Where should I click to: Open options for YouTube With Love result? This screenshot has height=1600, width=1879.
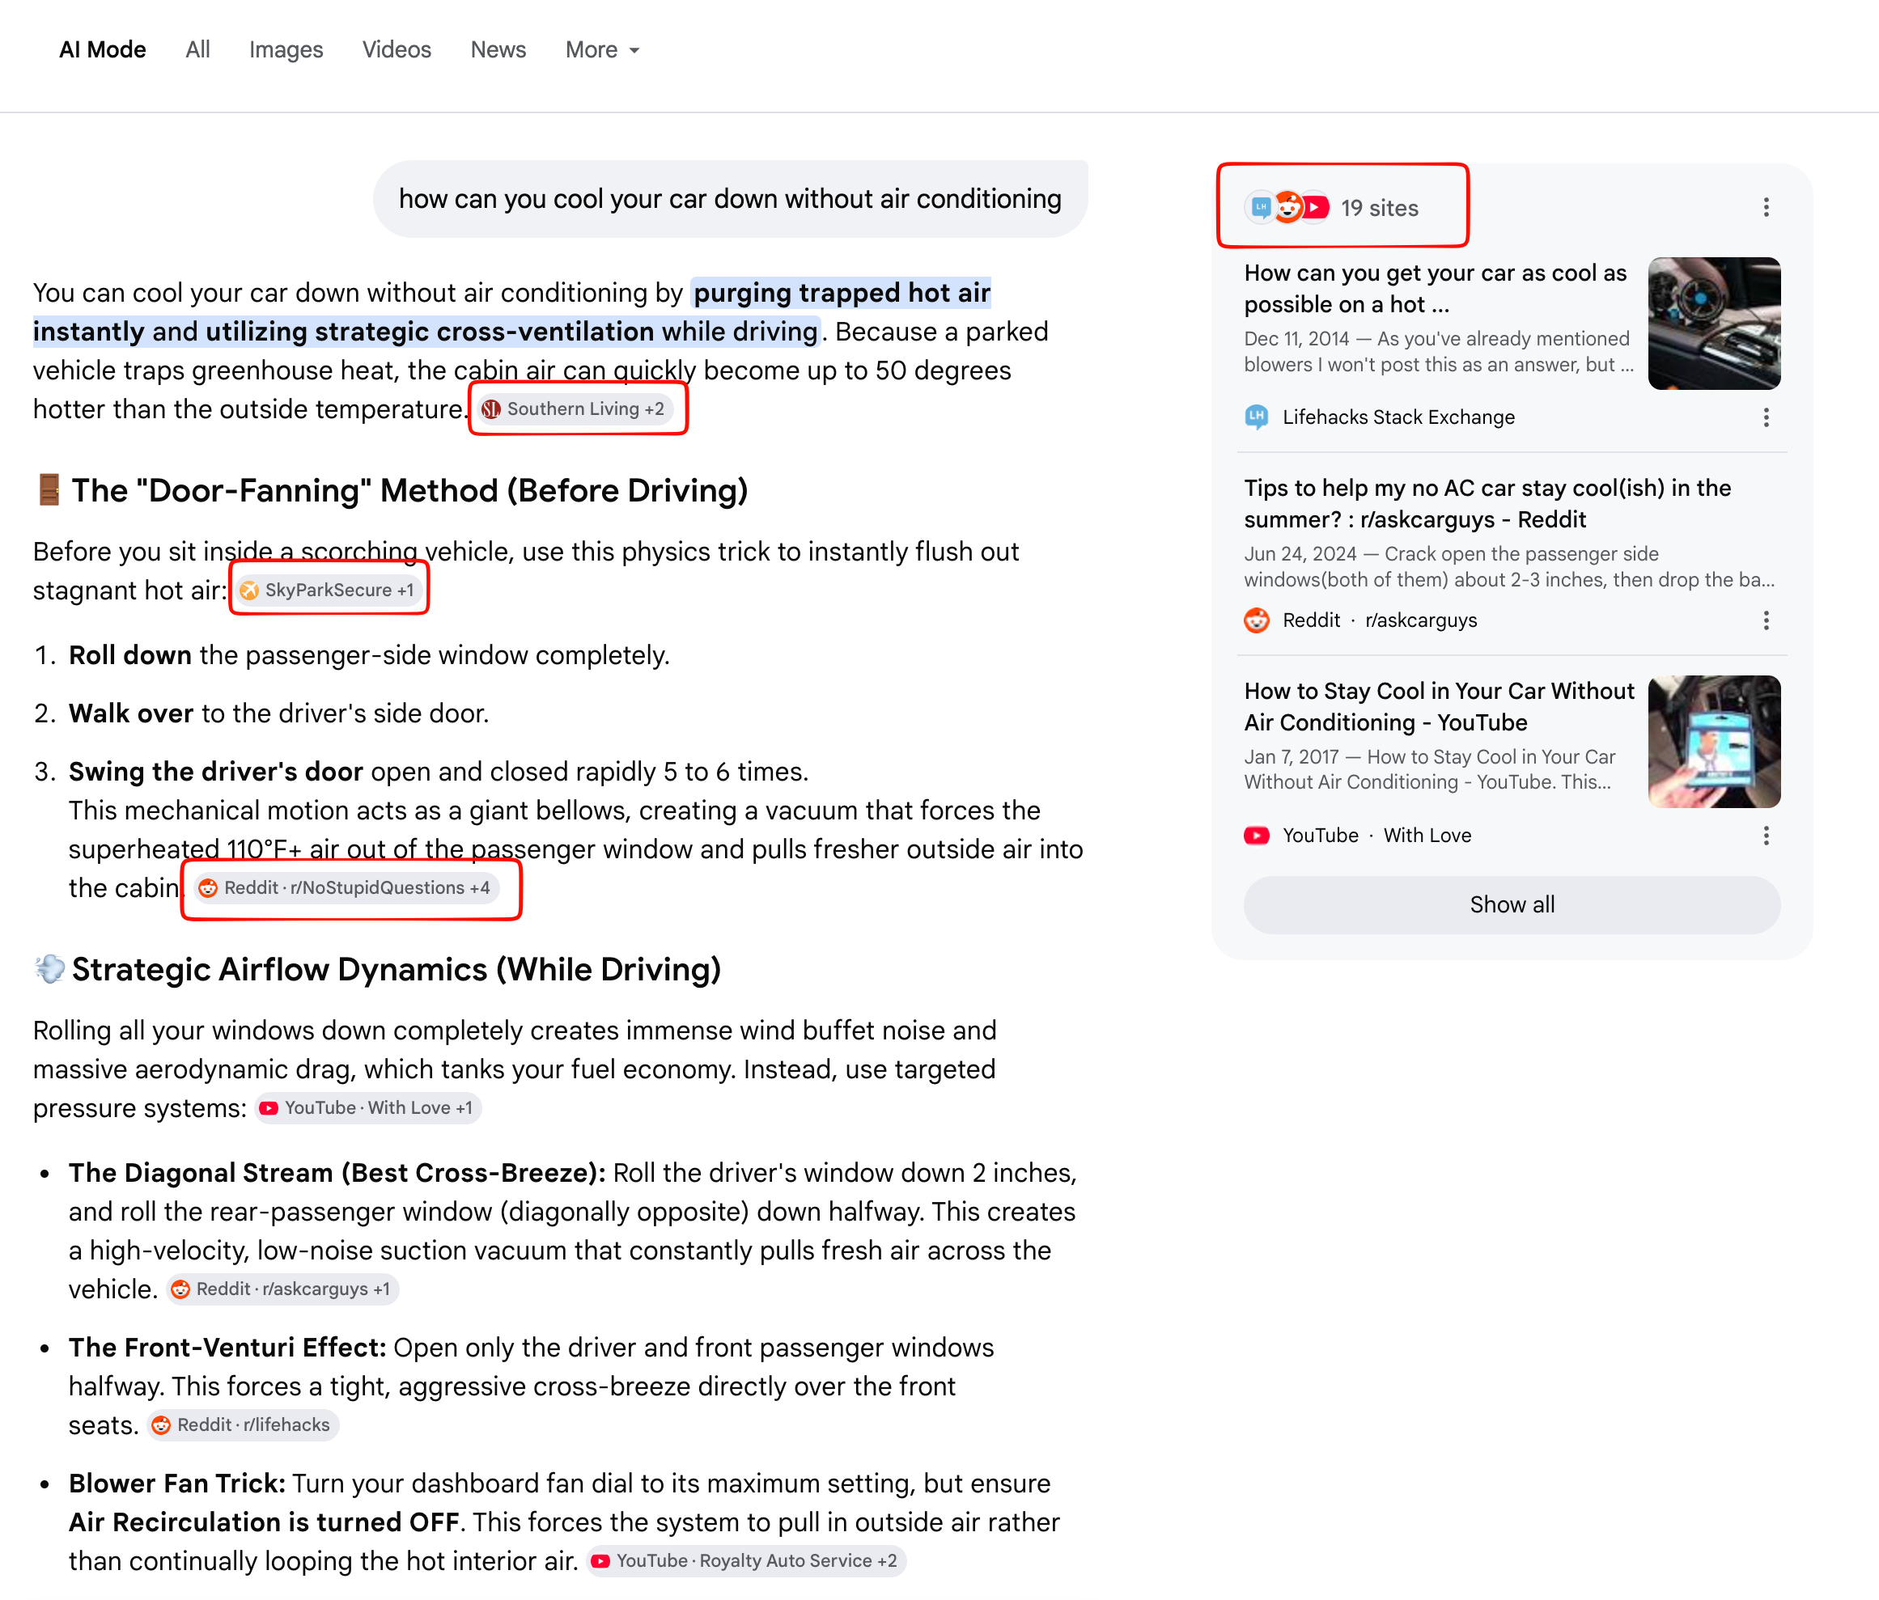[1766, 835]
